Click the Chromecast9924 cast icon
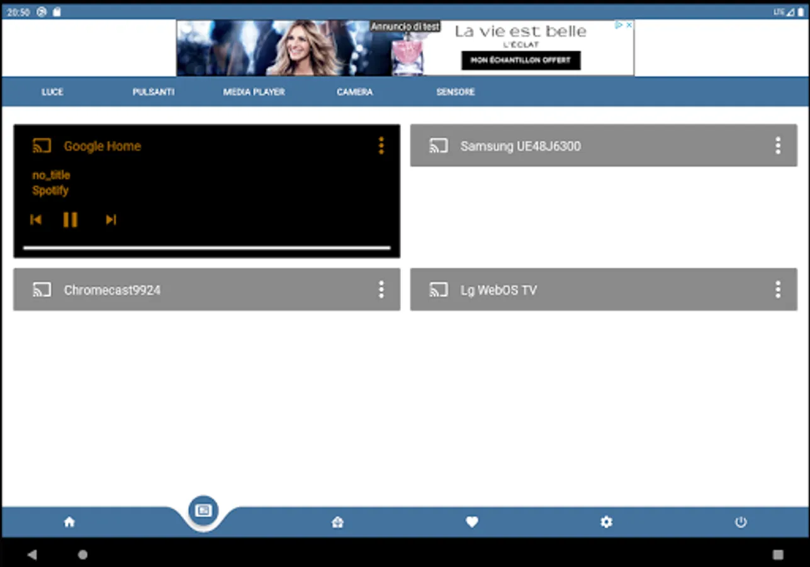This screenshot has height=567, width=810. pyautogui.click(x=42, y=290)
